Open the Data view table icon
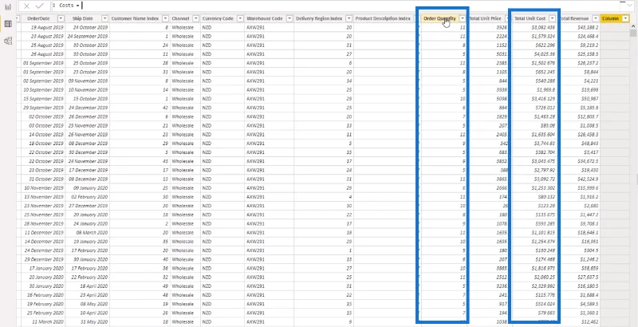 [x=8, y=24]
